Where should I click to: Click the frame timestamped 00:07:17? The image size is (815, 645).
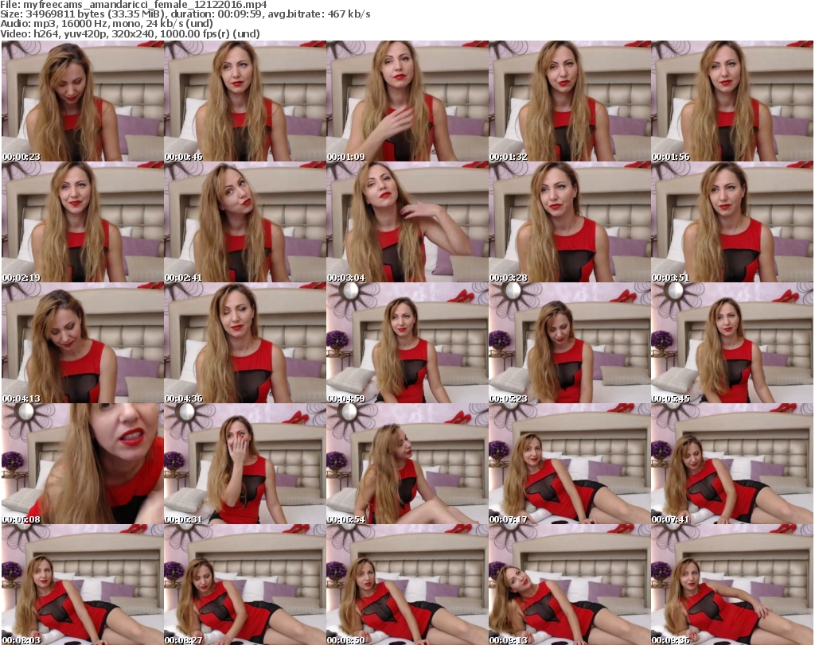pyautogui.click(x=569, y=464)
